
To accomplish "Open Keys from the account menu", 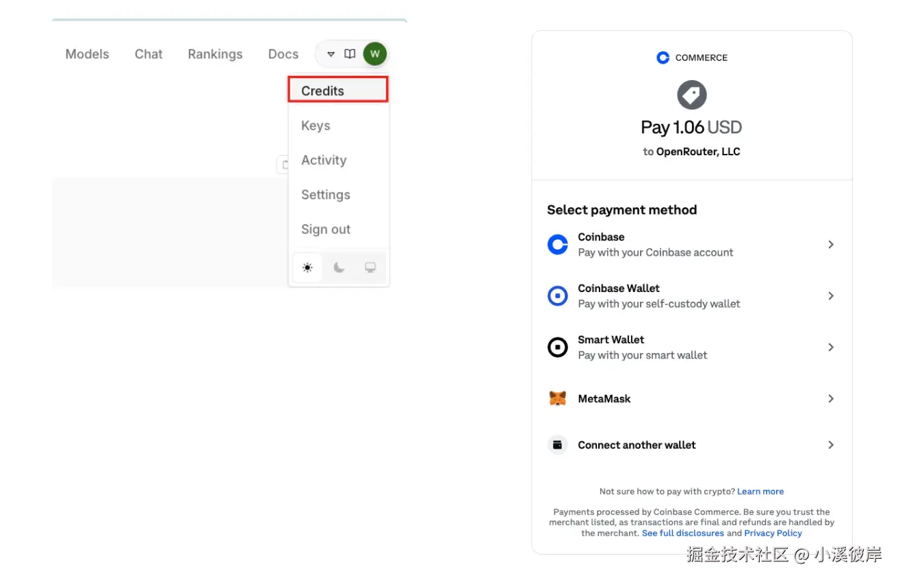I will pos(316,126).
